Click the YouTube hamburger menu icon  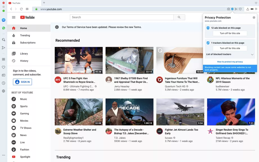click(x=14, y=17)
